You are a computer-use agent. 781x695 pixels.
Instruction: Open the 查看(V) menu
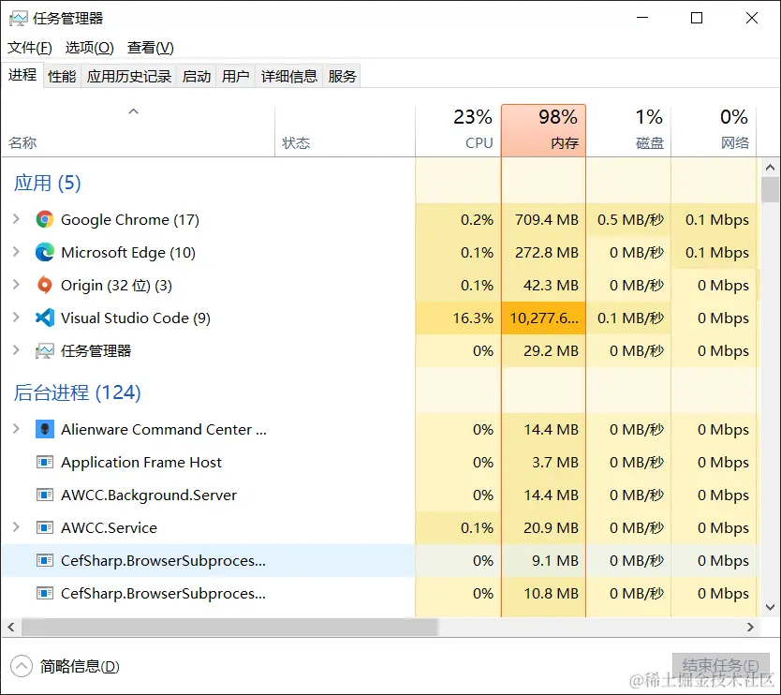point(151,48)
